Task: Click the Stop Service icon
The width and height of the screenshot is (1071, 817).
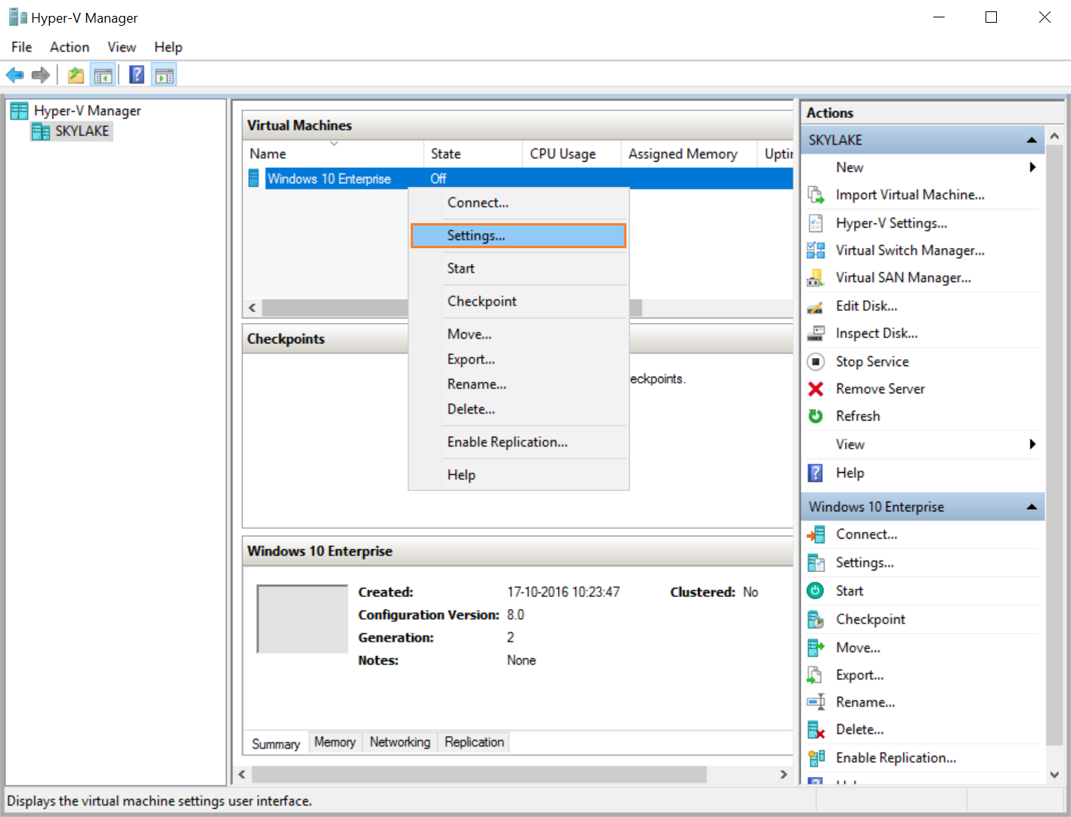Action: tap(816, 362)
